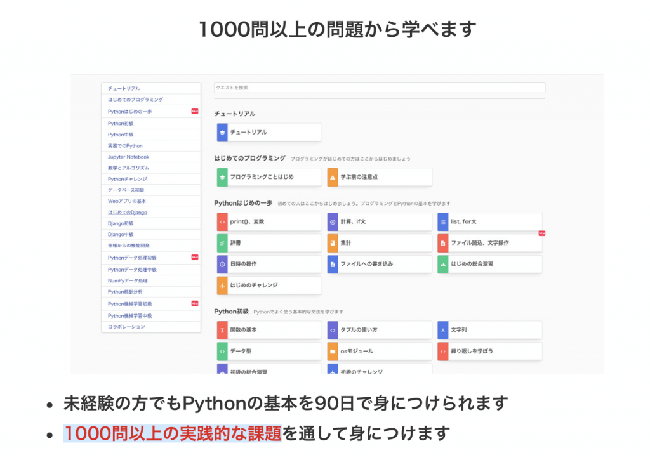Open the タプルの使い方 quest card
Screen dimensions: 650x460
pyautogui.click(x=380, y=330)
